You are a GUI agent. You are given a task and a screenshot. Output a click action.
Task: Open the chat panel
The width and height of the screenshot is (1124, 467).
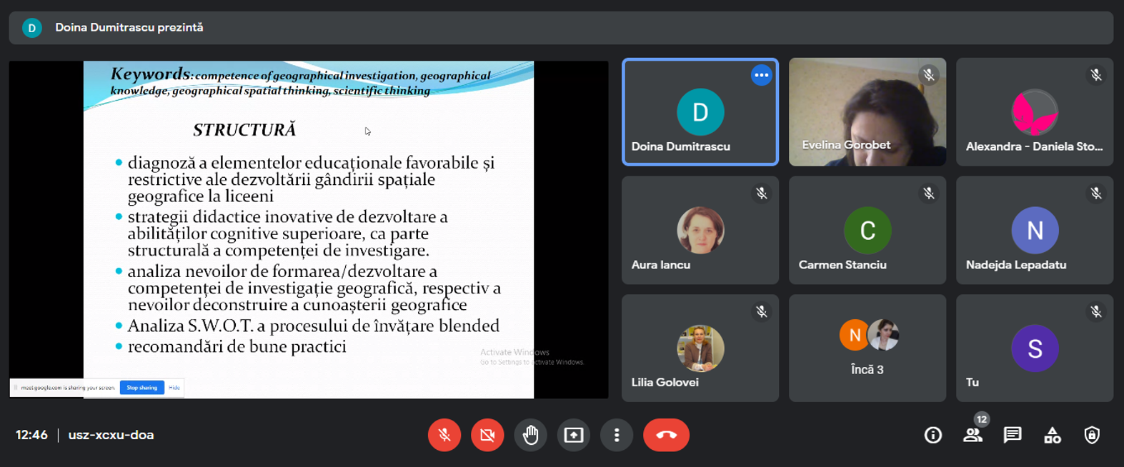pyautogui.click(x=1013, y=435)
